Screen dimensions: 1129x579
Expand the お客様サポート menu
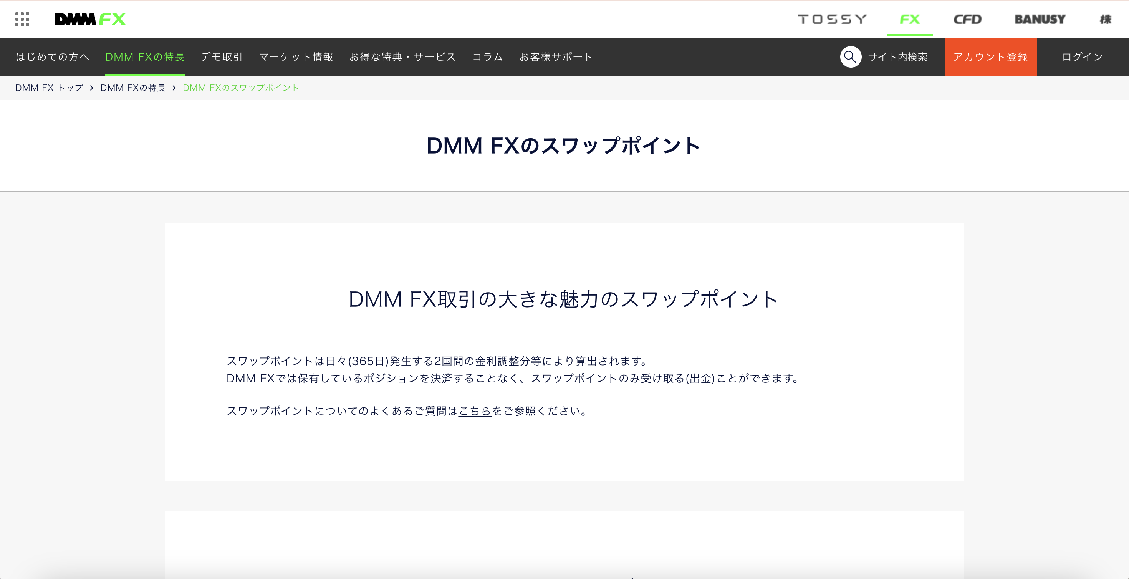click(x=556, y=57)
